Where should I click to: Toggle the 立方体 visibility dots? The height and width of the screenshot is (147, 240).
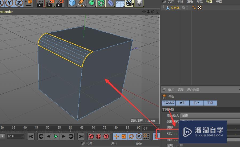tap(187, 8)
